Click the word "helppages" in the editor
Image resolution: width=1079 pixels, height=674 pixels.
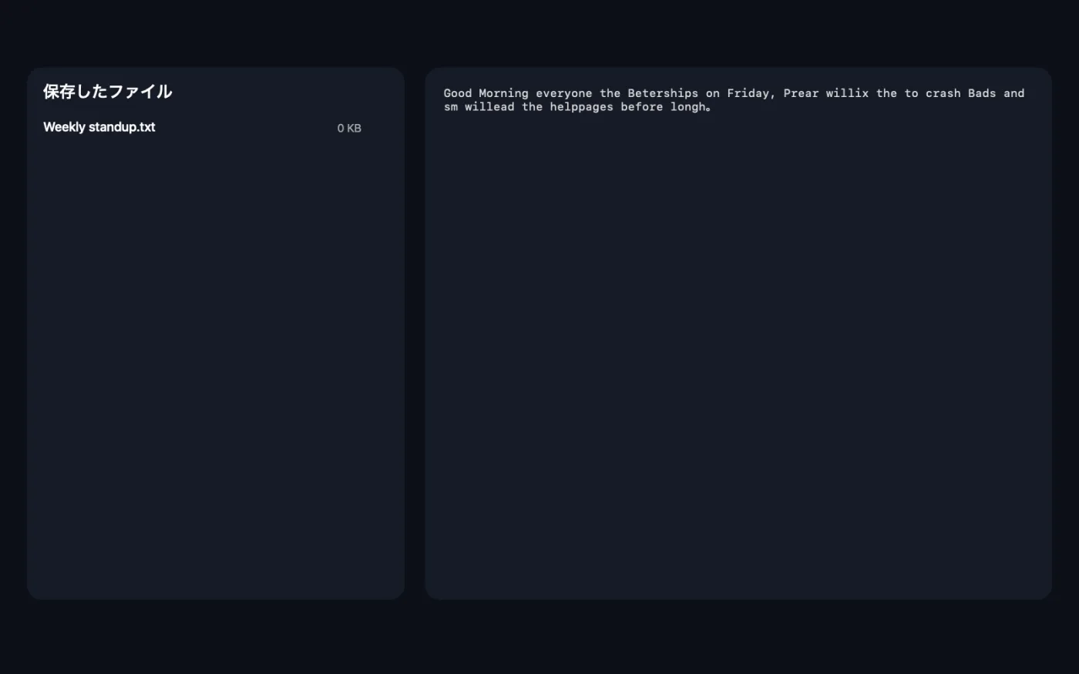(581, 108)
